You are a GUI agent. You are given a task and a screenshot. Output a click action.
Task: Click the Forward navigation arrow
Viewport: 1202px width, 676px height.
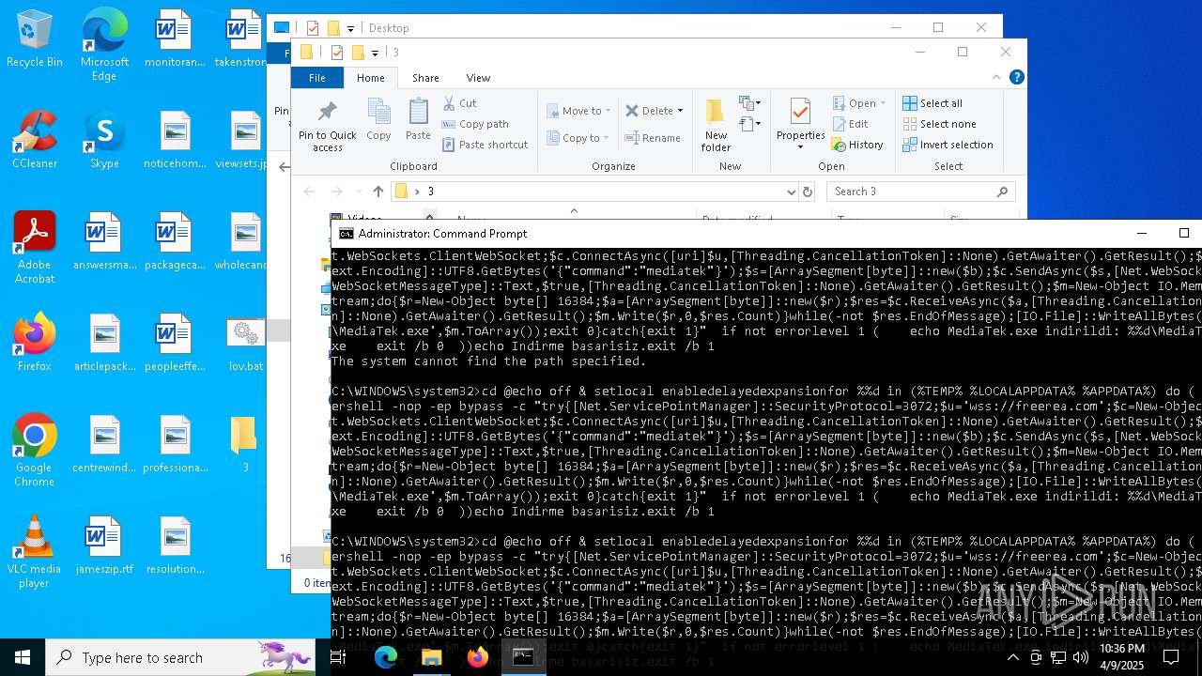pos(336,192)
